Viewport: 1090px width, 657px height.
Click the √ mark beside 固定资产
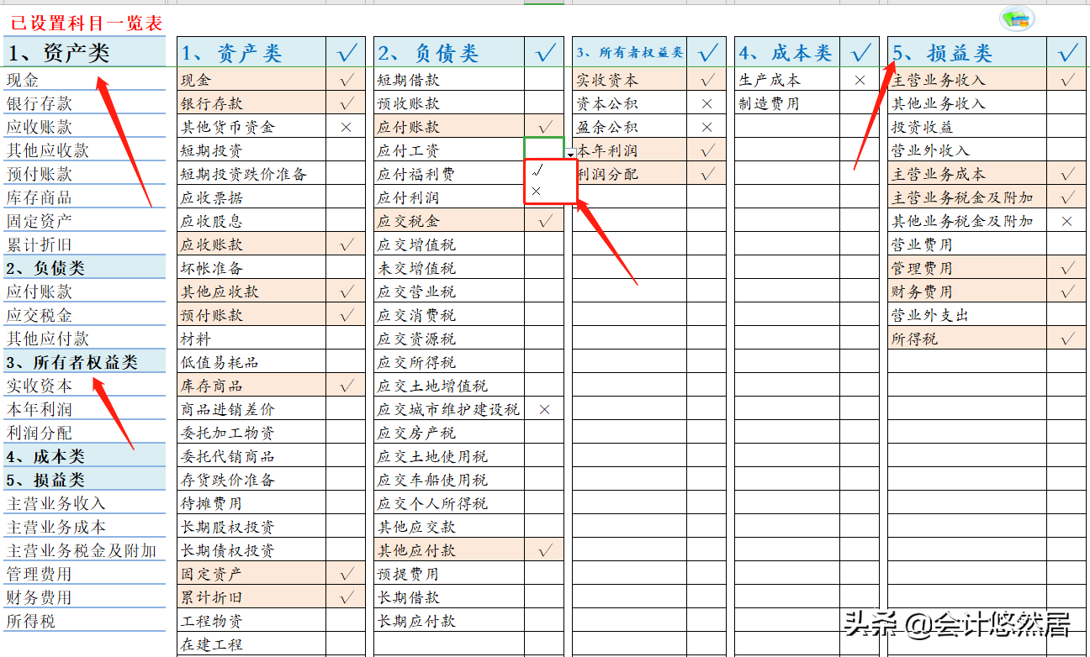point(346,573)
